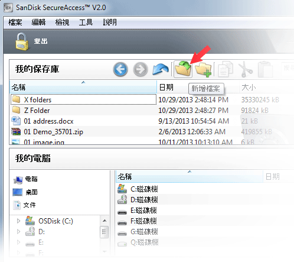The width and height of the screenshot is (294, 262).
Task: Select G:磁碟機 in drive list
Action: coord(144,232)
